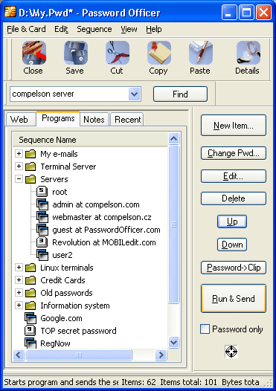The width and height of the screenshot is (276, 391).
Task: Click the Close file toolbar icon
Action: 34,53
